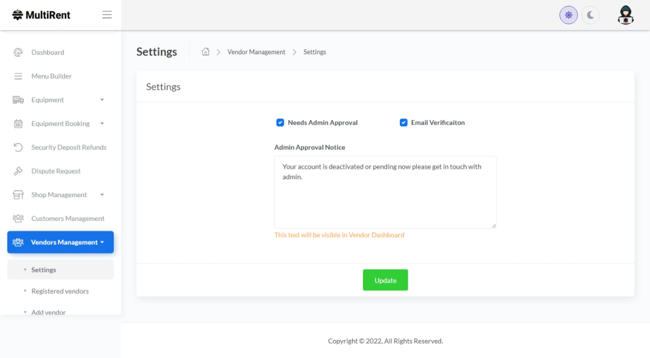Click the Dashboard palette icon
The height and width of the screenshot is (358, 650).
18,52
